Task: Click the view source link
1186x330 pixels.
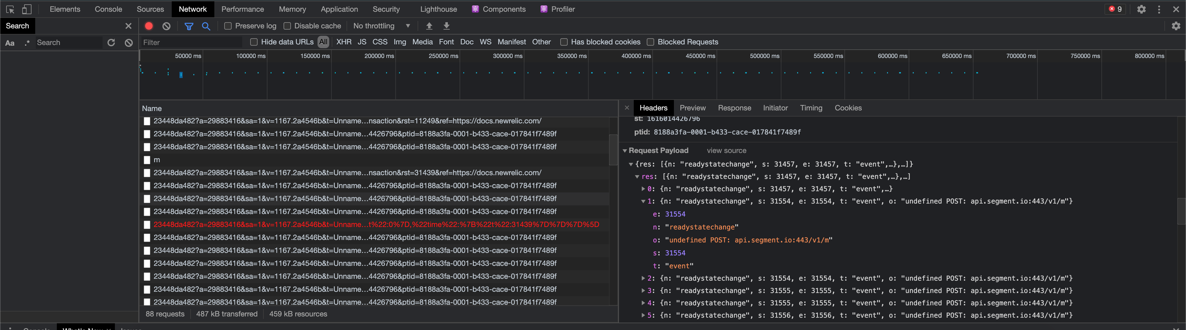Action: click(726, 151)
